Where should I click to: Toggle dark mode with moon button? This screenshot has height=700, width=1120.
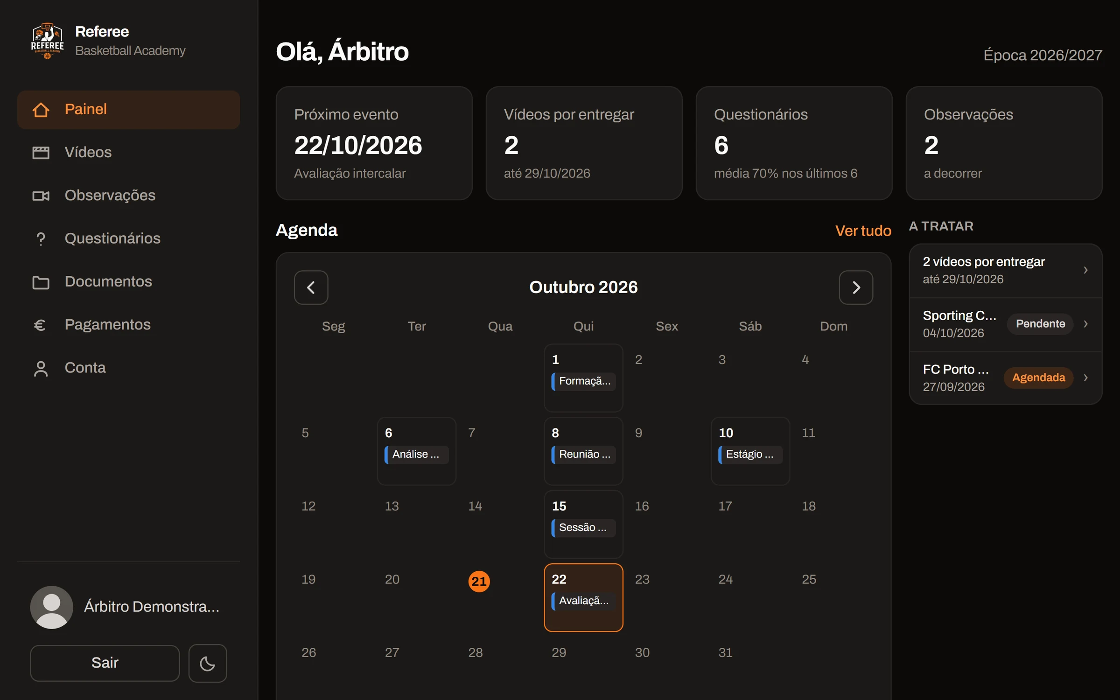tap(208, 663)
